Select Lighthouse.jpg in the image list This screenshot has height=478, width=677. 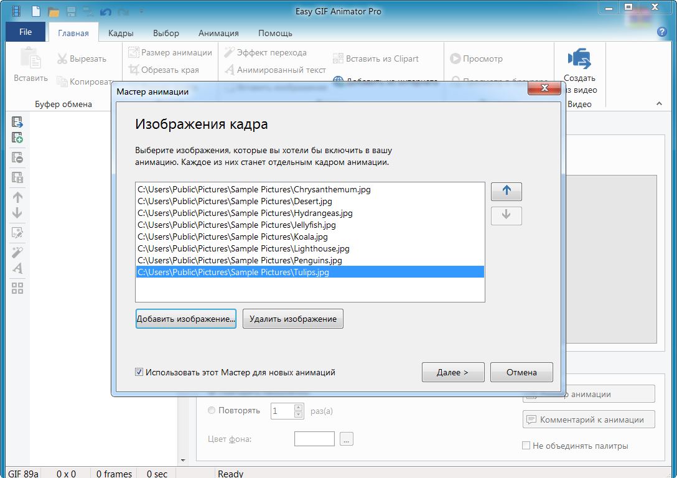pos(310,249)
